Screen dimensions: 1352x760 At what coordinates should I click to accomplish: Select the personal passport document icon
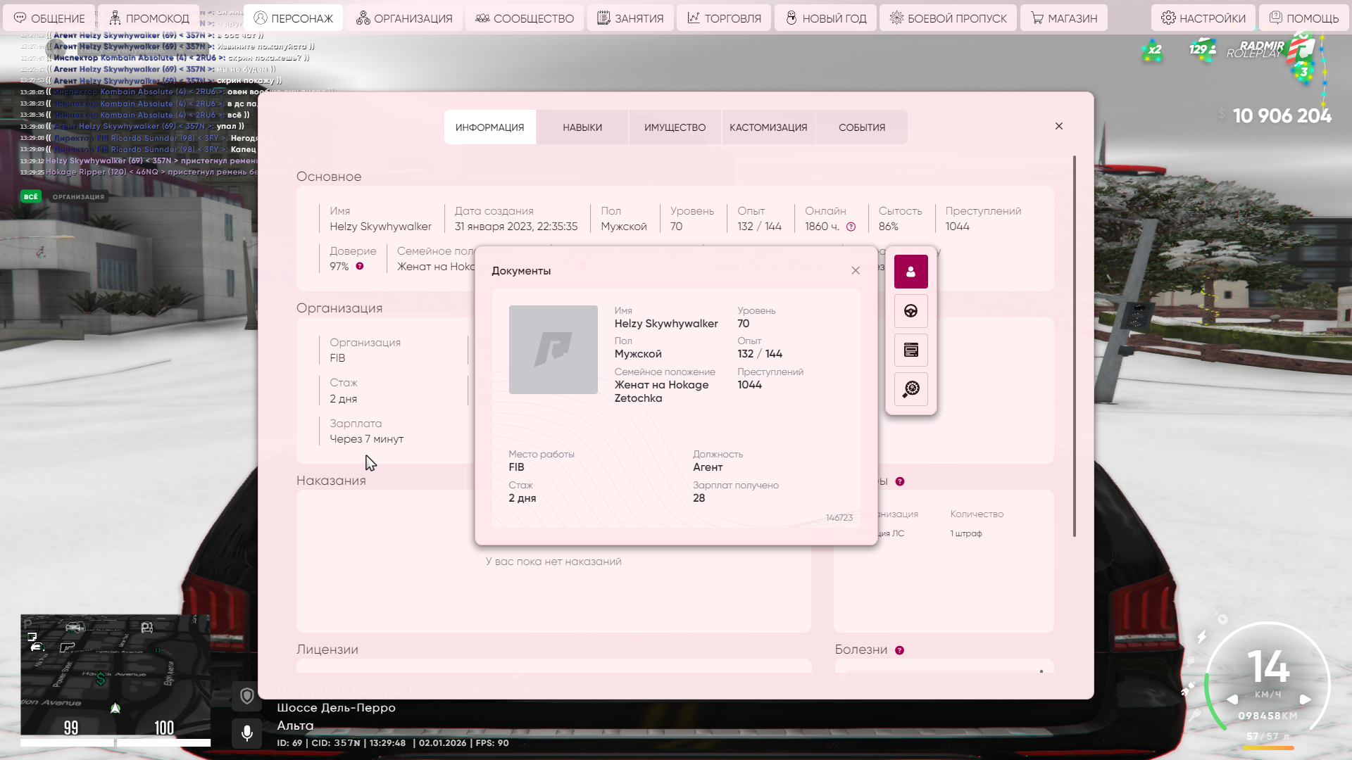click(x=910, y=272)
